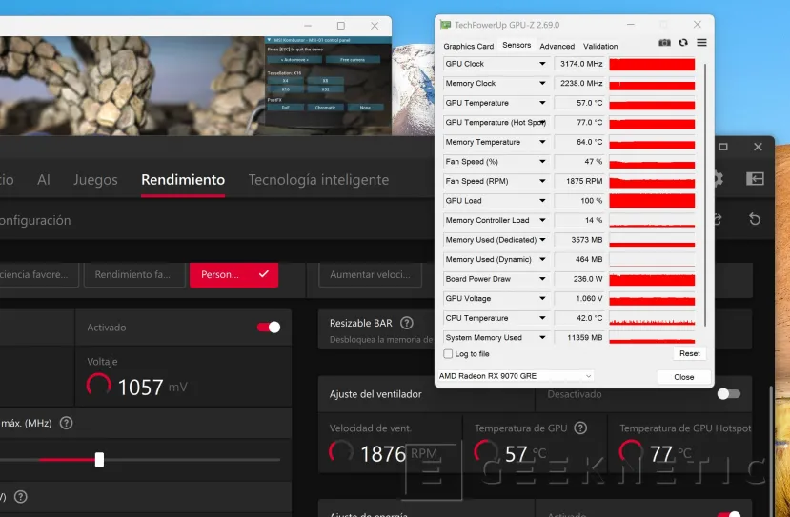The width and height of the screenshot is (790, 517).
Task: Click the GPU Clock red history graph
Action: point(652,64)
